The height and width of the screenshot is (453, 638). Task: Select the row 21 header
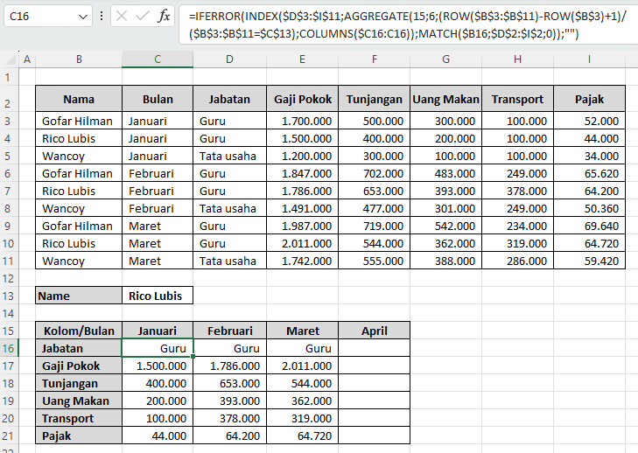point(9,436)
